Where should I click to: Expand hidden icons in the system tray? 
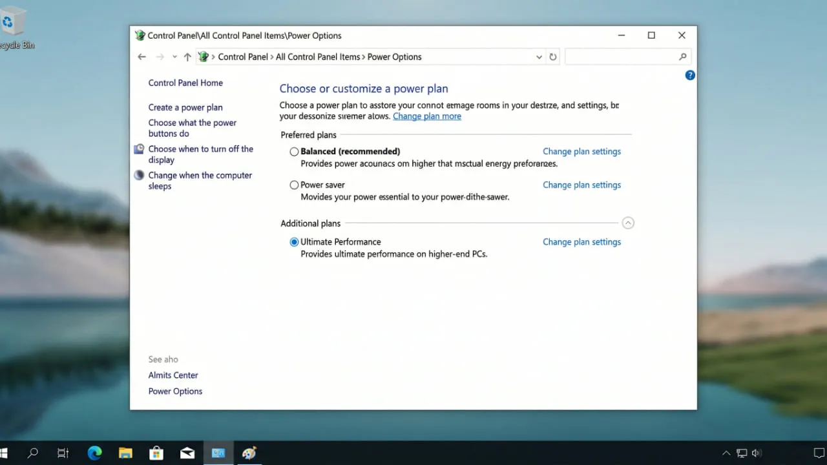click(x=726, y=453)
